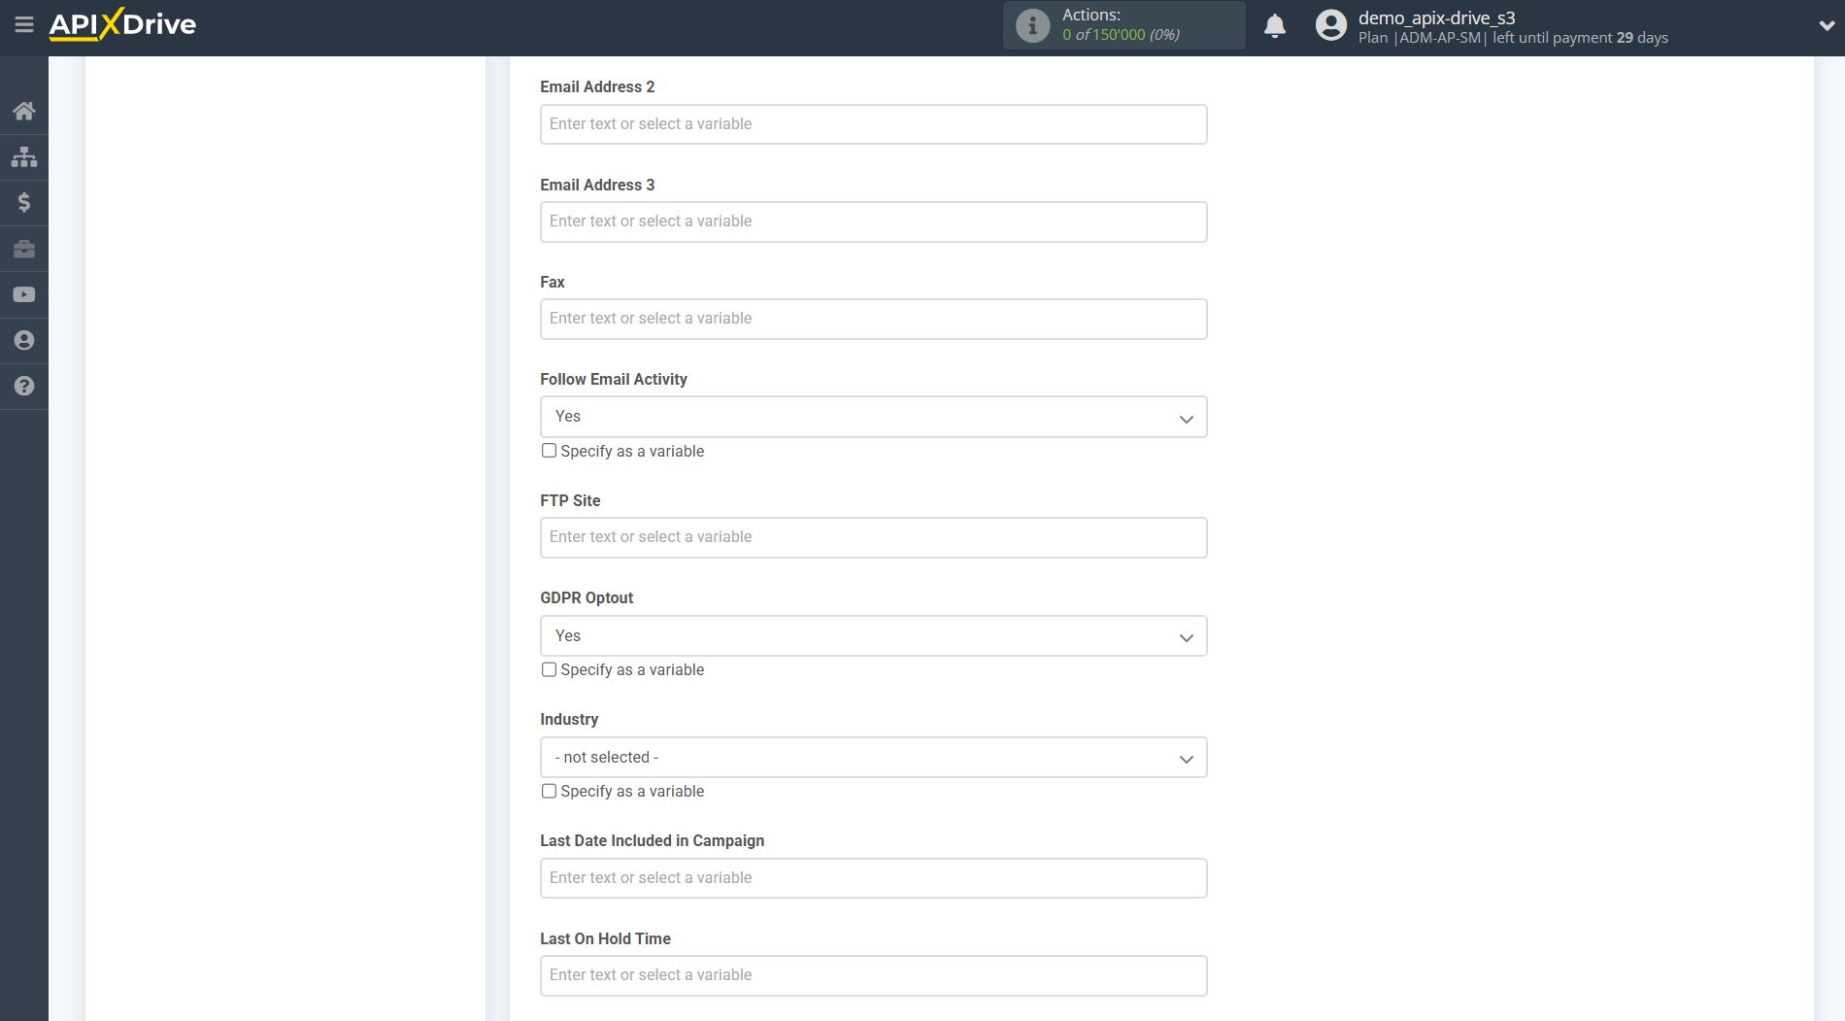Focus the Last Date Included in Campaign field
Image resolution: width=1845 pixels, height=1021 pixels.
[x=873, y=878]
